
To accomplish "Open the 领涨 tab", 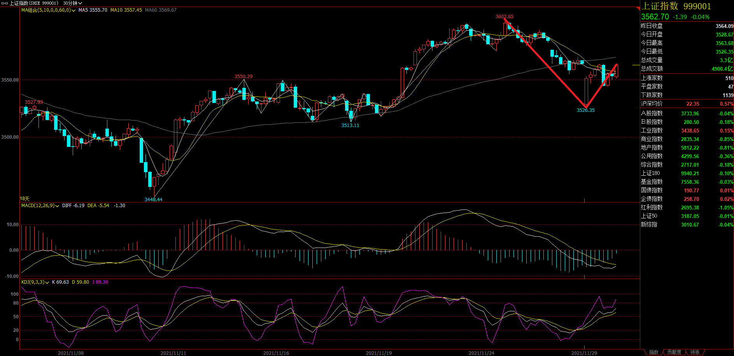I will point(695,352).
